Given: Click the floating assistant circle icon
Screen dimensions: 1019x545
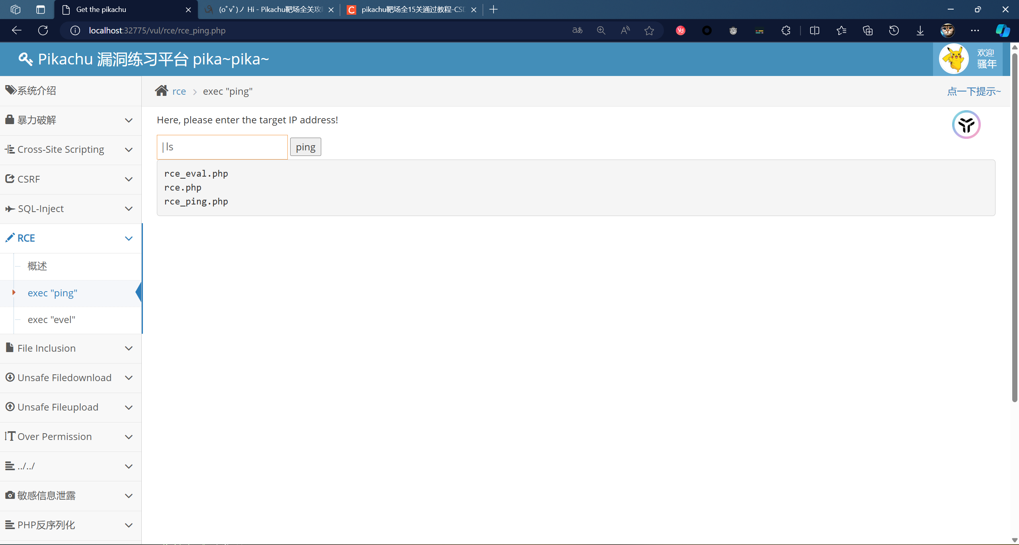Looking at the screenshot, I should [x=966, y=125].
